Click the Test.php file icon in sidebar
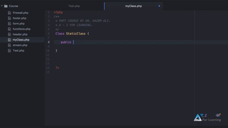Viewport: 228px width, 128px height. 10,50
